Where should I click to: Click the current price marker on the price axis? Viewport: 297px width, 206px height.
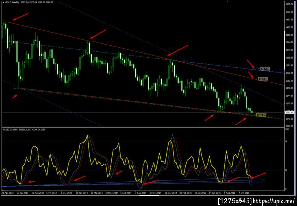click(x=289, y=113)
